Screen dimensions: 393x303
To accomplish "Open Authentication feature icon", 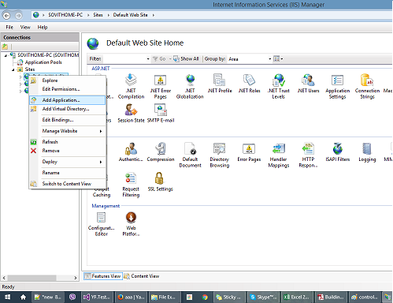I will tap(131, 152).
